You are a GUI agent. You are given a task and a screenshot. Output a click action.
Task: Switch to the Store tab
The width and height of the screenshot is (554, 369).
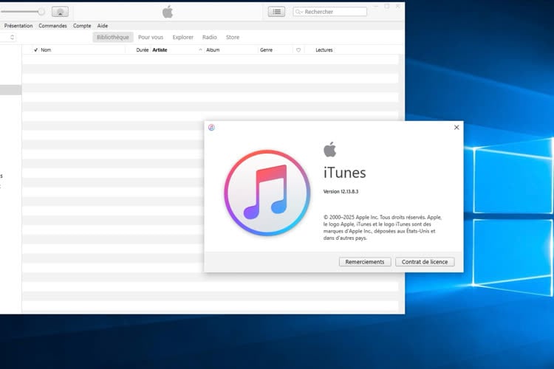coord(233,37)
